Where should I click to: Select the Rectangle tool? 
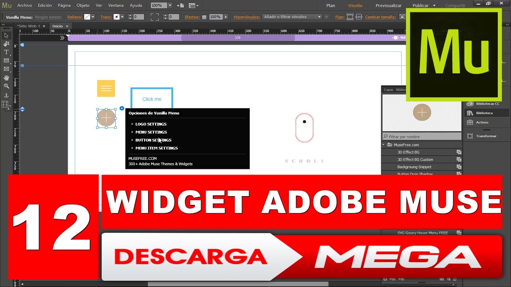tap(6, 61)
